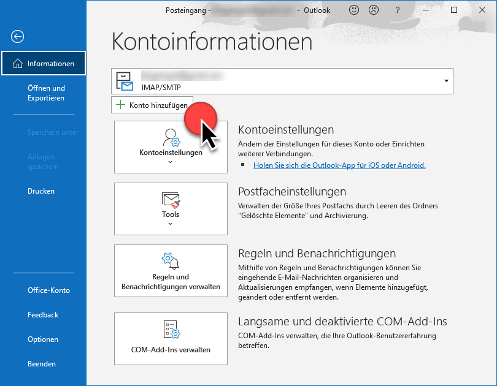Open Optionen in the sidebar
The height and width of the screenshot is (386, 497).
point(43,339)
